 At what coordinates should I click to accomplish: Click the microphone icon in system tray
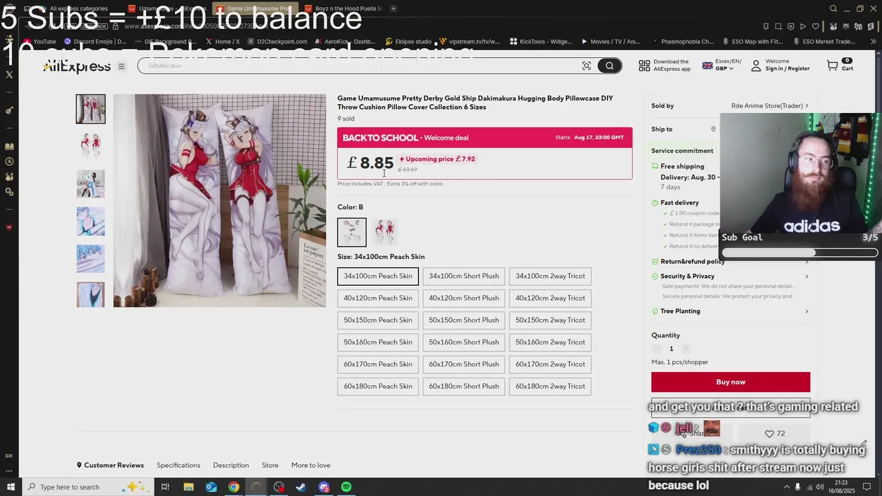[x=798, y=487]
